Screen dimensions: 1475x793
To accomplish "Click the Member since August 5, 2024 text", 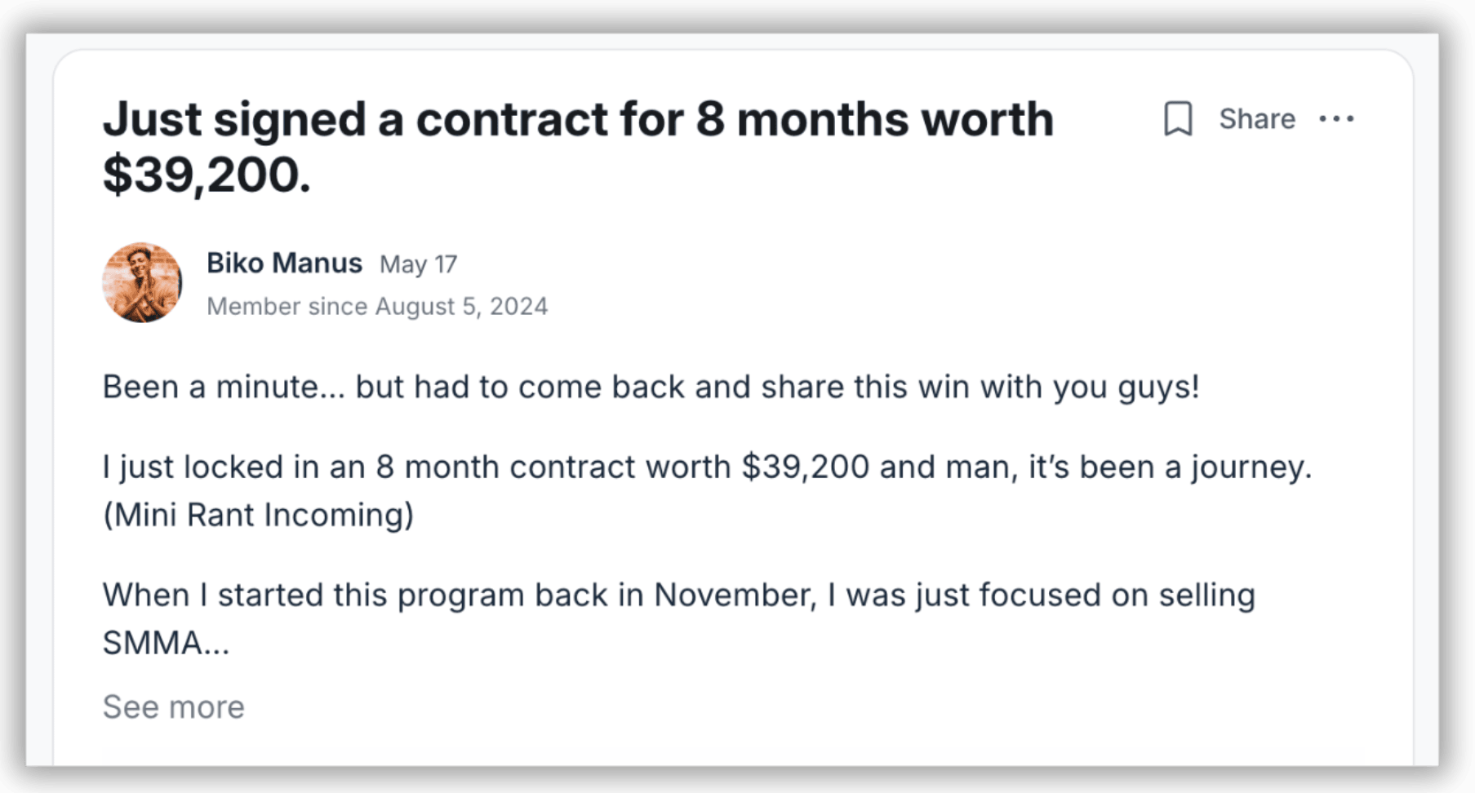I will click(377, 306).
